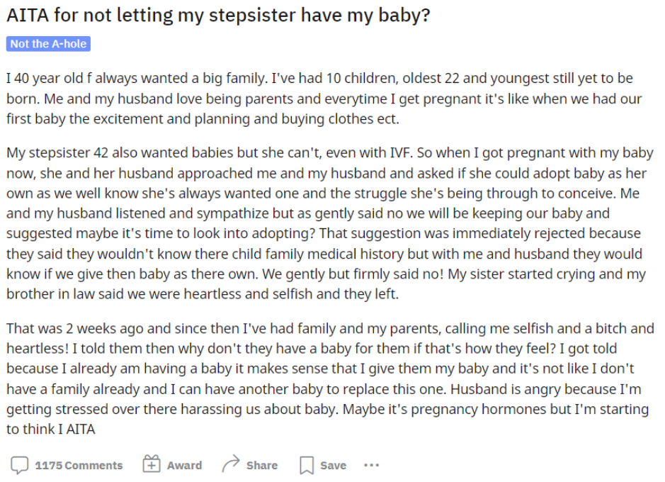Open the three-dot more options menu

tap(372, 466)
